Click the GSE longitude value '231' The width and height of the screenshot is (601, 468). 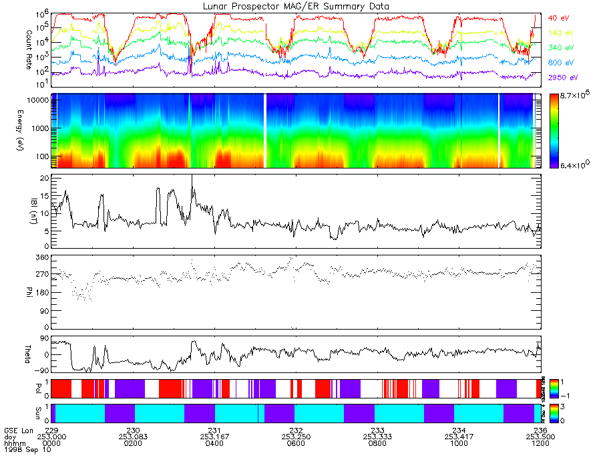click(x=214, y=431)
